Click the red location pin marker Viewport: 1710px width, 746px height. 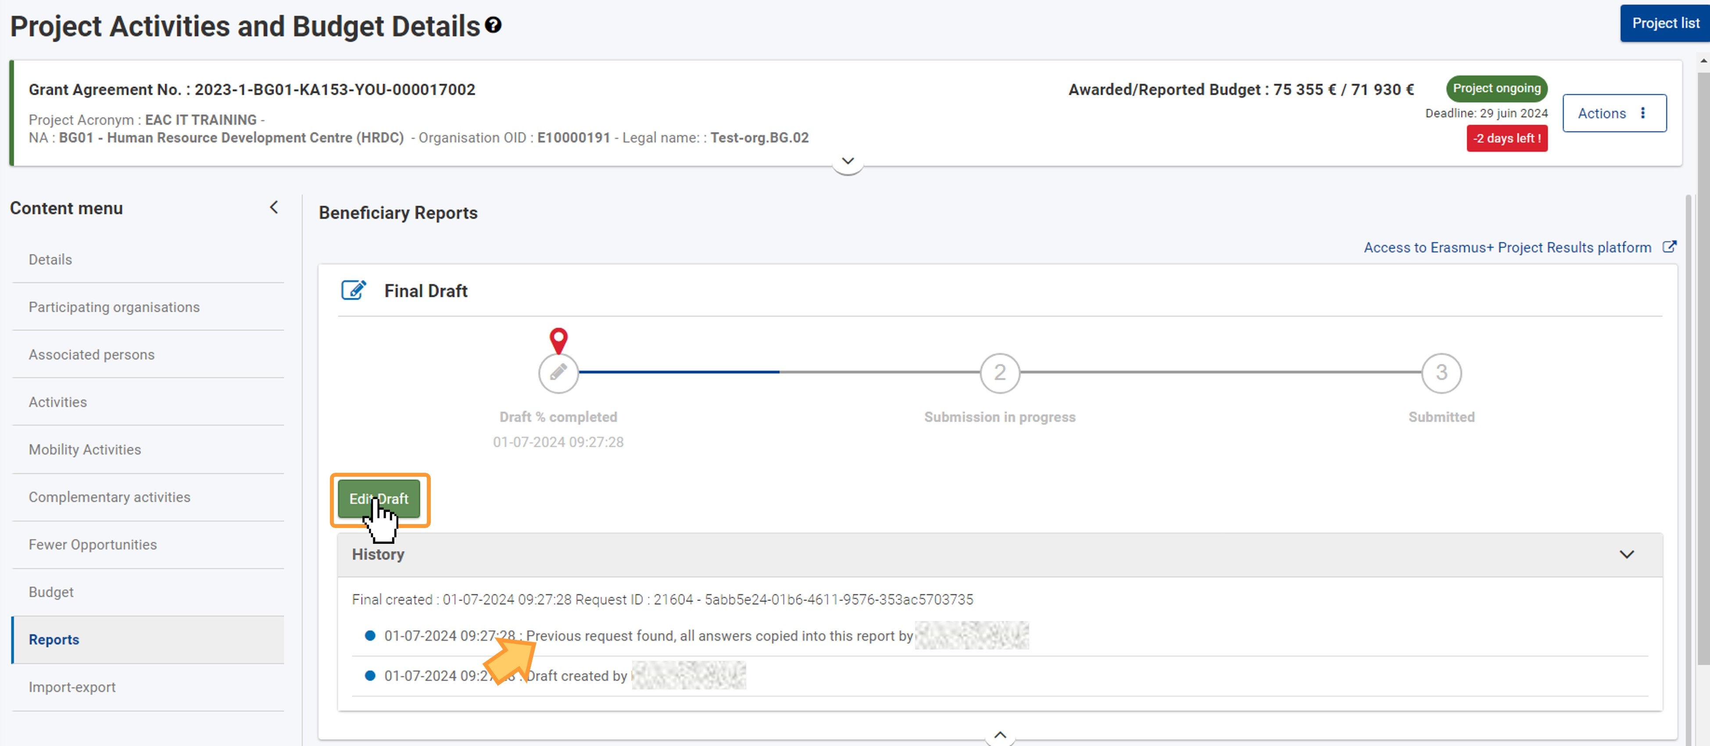(558, 340)
